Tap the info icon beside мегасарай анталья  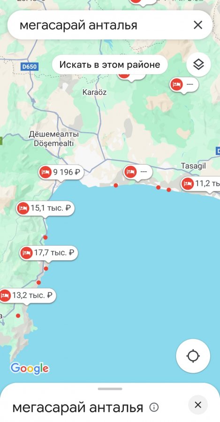tap(154, 407)
